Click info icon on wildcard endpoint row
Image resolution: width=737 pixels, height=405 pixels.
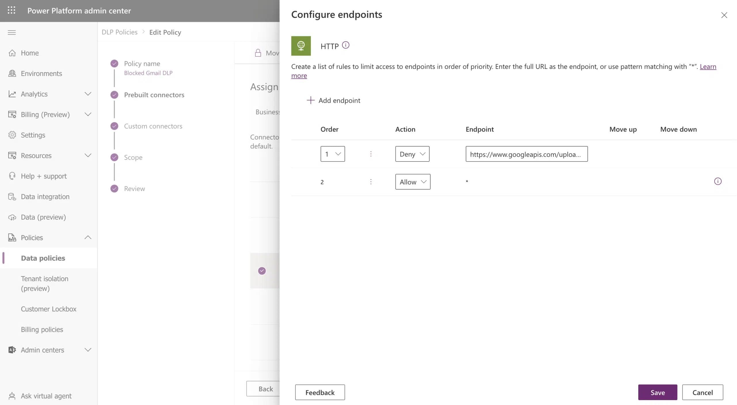718,181
